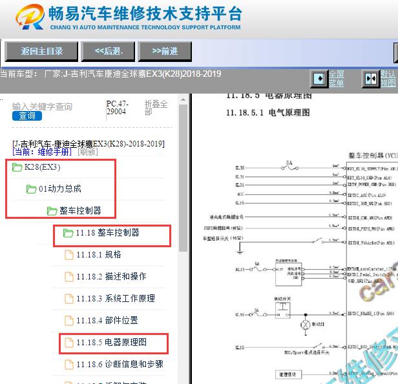The height and width of the screenshot is (384, 398).
Task: Click the 11.18.5.1 电气原理图 heading
Action: [267, 112]
